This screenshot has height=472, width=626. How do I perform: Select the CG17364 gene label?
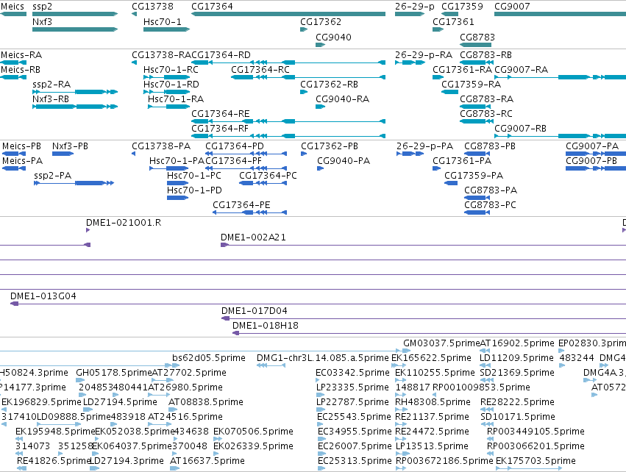coord(212,7)
